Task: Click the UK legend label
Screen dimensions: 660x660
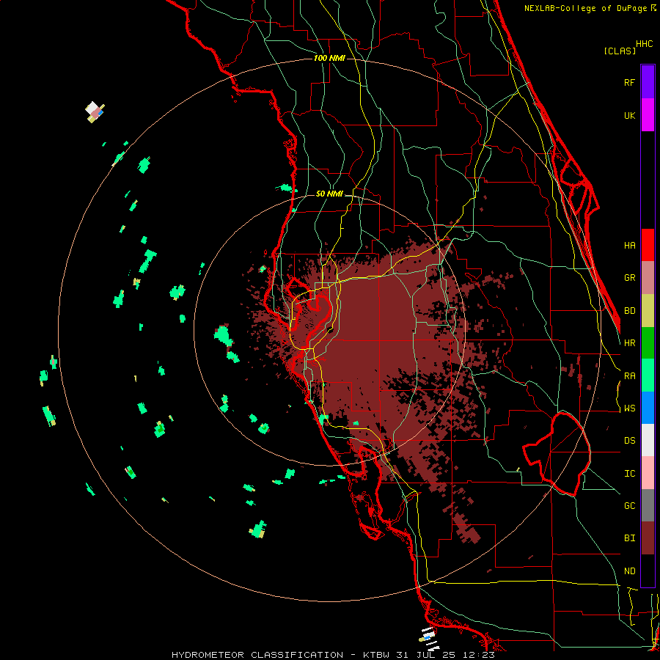Action: [x=629, y=115]
